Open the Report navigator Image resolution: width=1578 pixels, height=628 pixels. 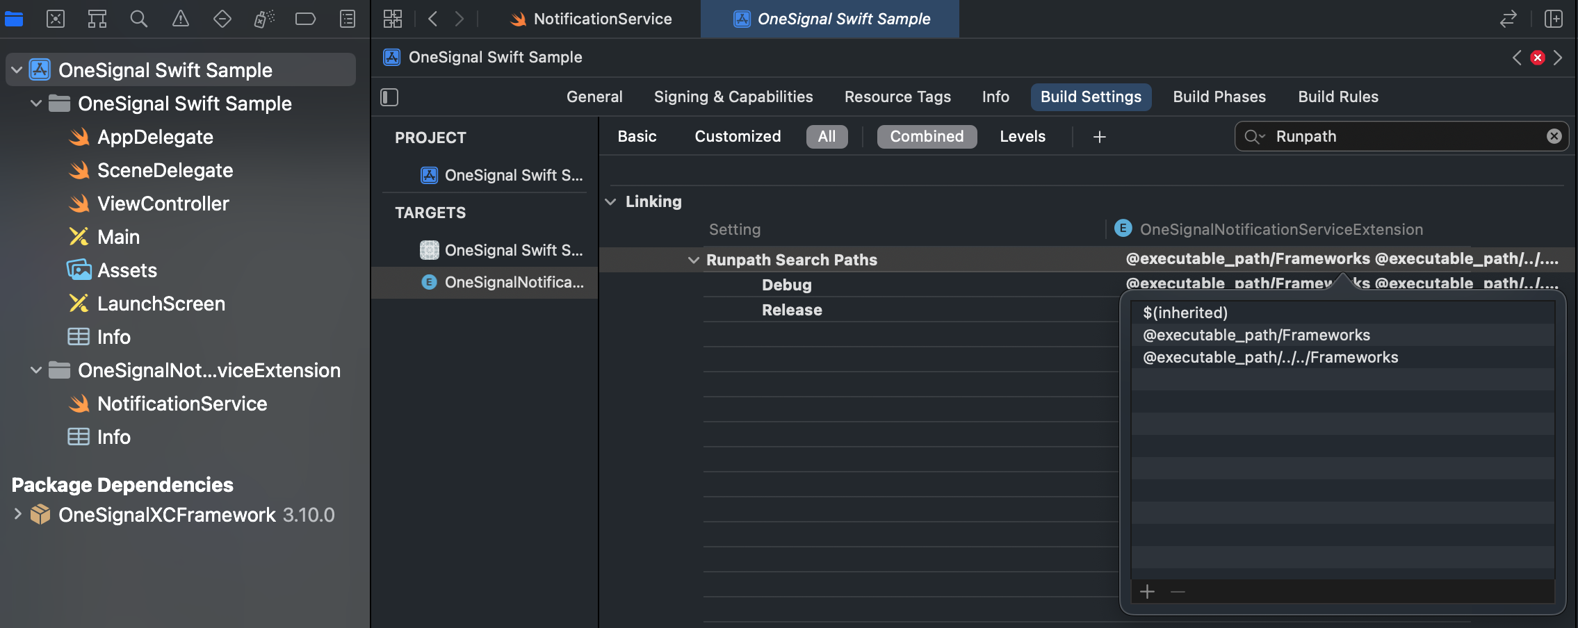coord(348,19)
